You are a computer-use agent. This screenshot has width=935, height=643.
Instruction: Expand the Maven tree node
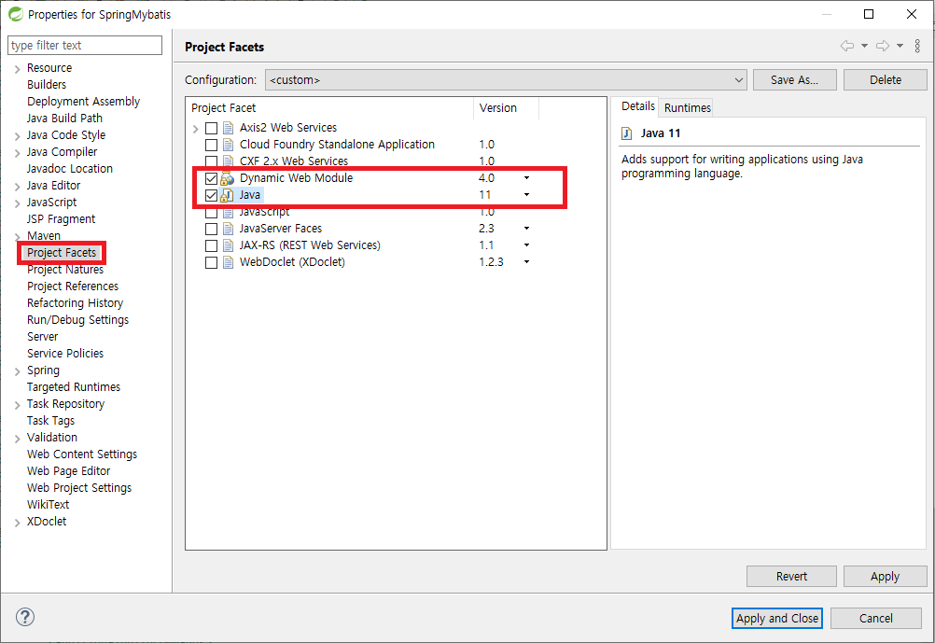(18, 237)
